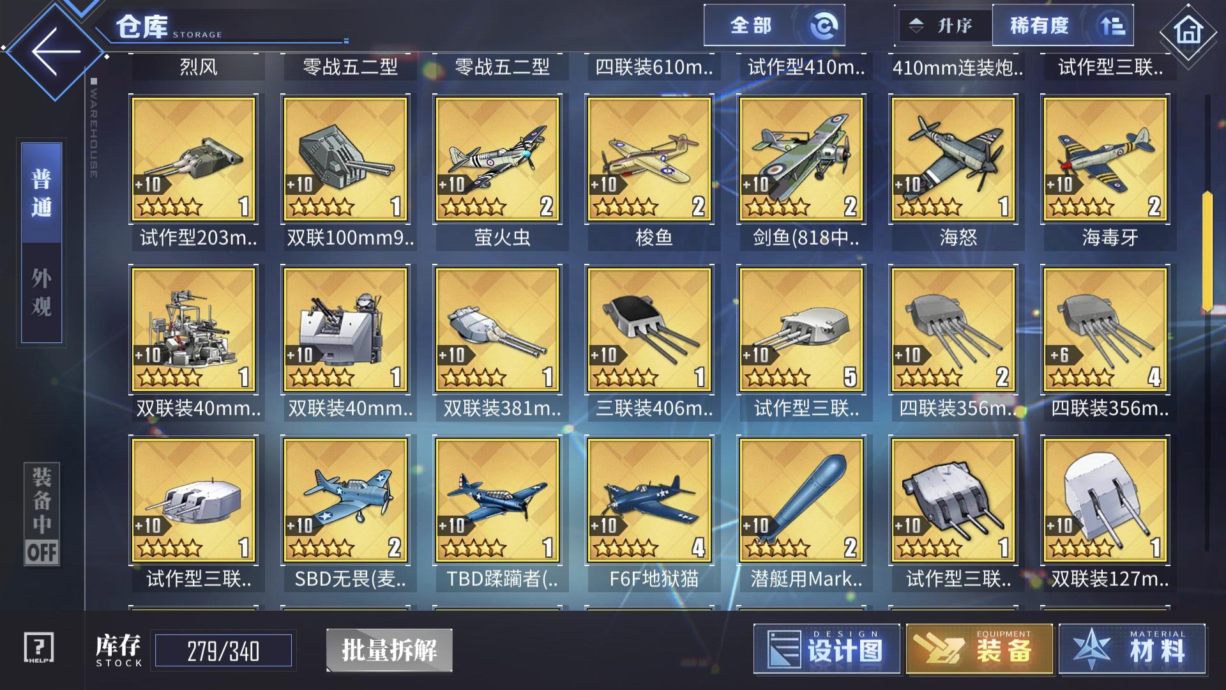Toggle the 装备中 OFF switch
This screenshot has width=1226, height=690.
click(42, 514)
